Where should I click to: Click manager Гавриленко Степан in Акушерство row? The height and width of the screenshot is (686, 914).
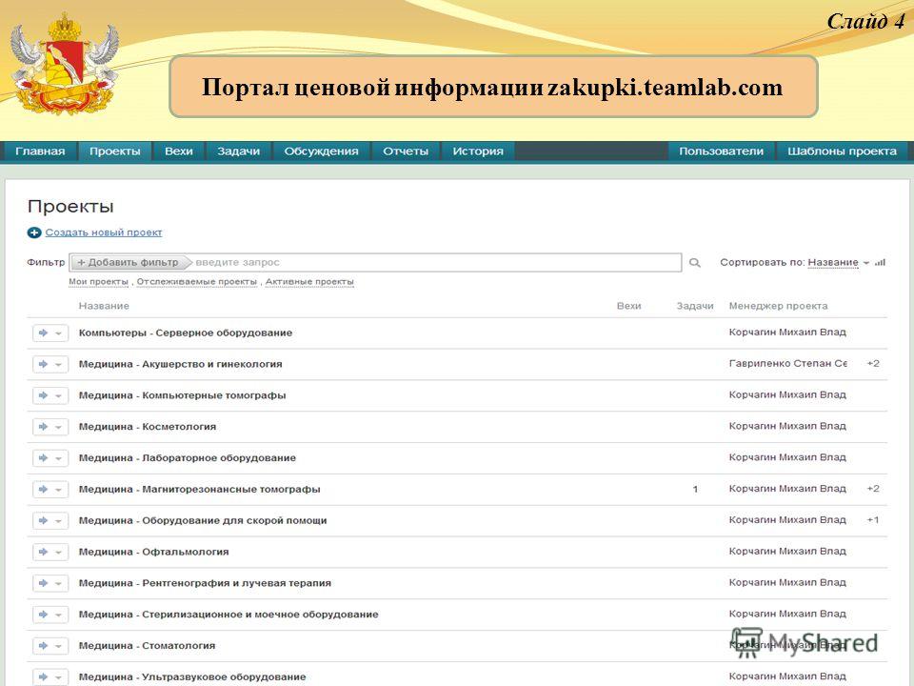[x=788, y=363]
